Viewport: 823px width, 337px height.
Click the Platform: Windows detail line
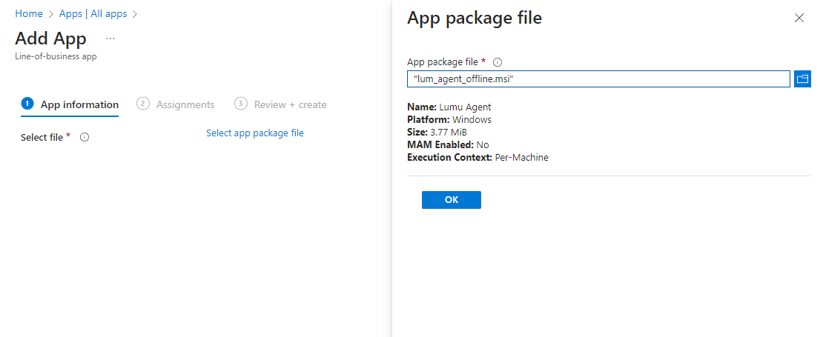pyautogui.click(x=449, y=120)
